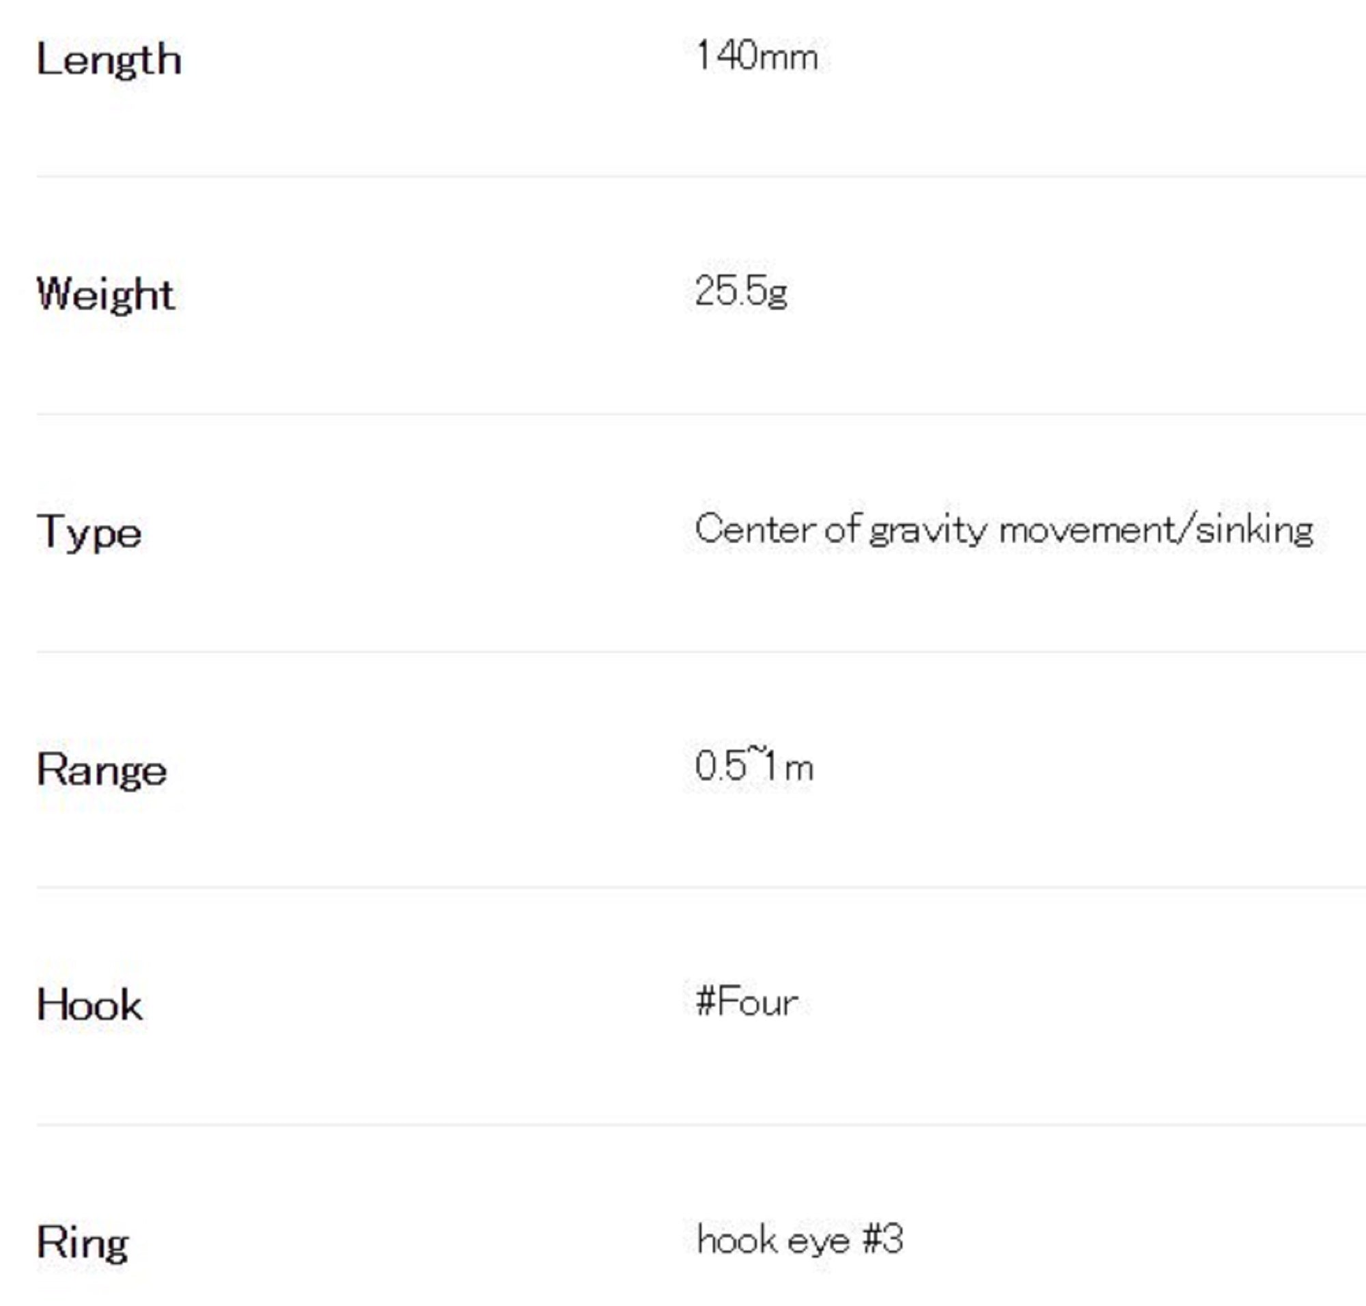
Task: Click the Range row label
Action: coord(102,770)
